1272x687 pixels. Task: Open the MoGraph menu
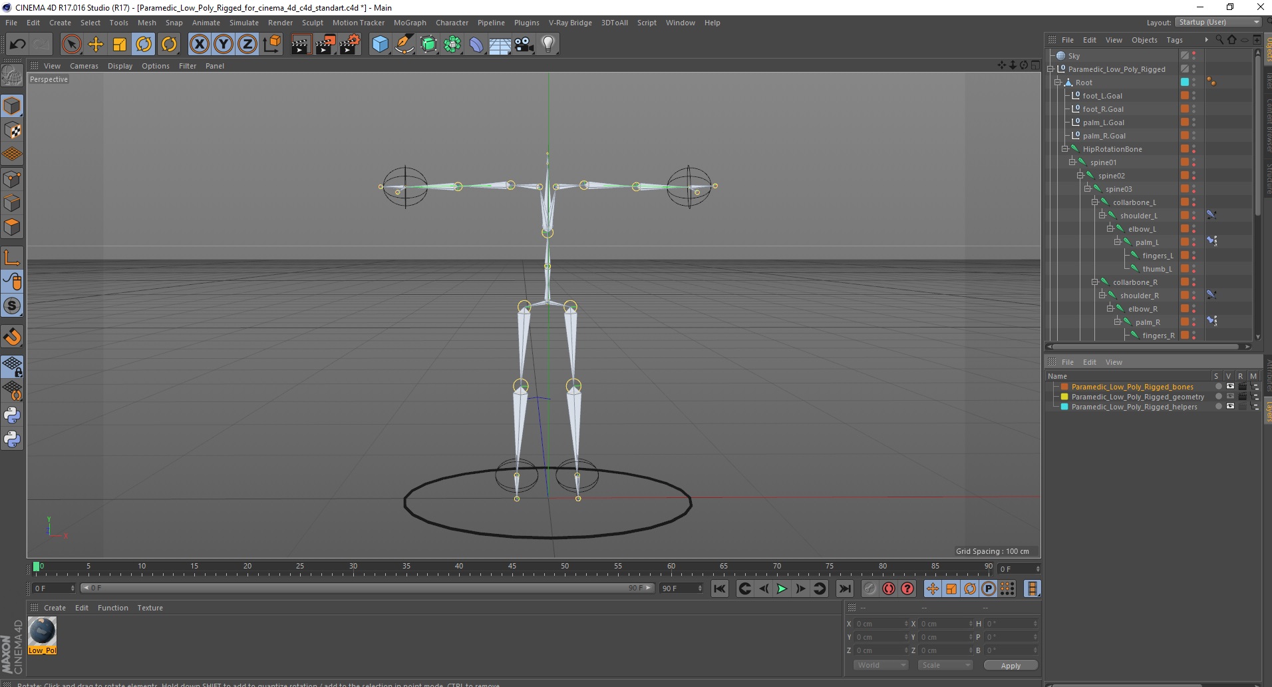point(410,23)
